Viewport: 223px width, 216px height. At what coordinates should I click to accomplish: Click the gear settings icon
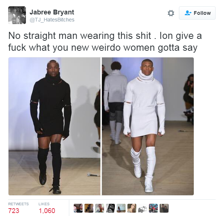pyautogui.click(x=171, y=13)
